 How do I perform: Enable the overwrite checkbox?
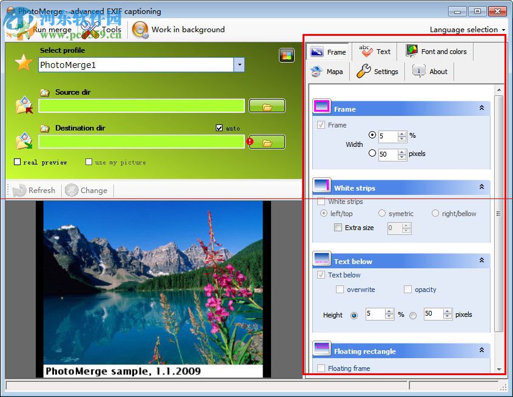[x=340, y=289]
